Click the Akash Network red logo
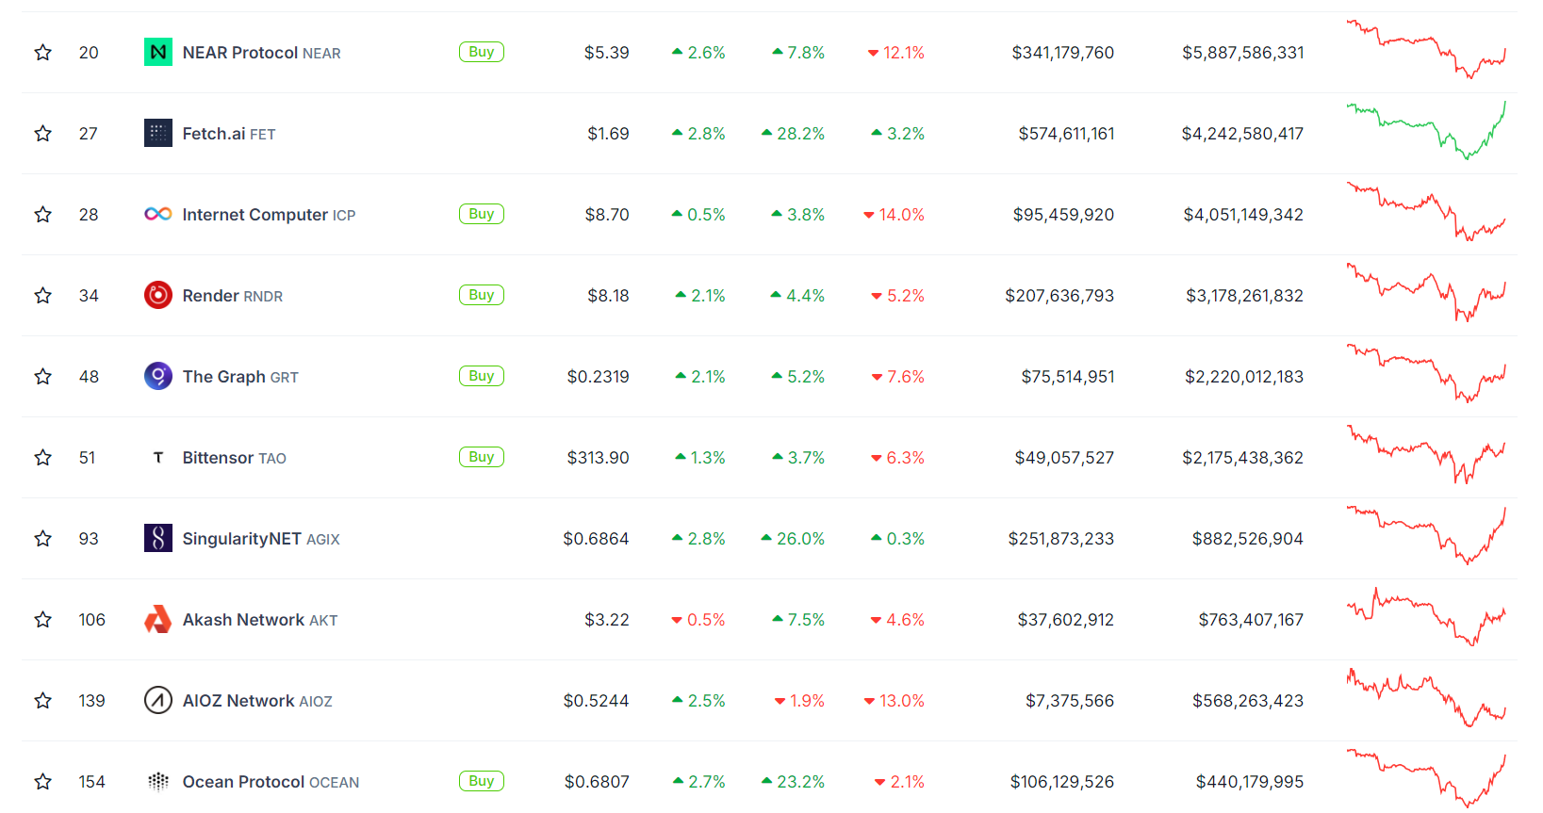Image resolution: width=1543 pixels, height=813 pixels. [157, 619]
